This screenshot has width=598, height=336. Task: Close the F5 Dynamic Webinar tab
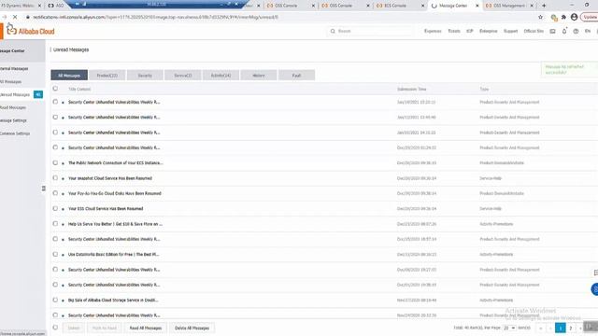tap(39, 6)
